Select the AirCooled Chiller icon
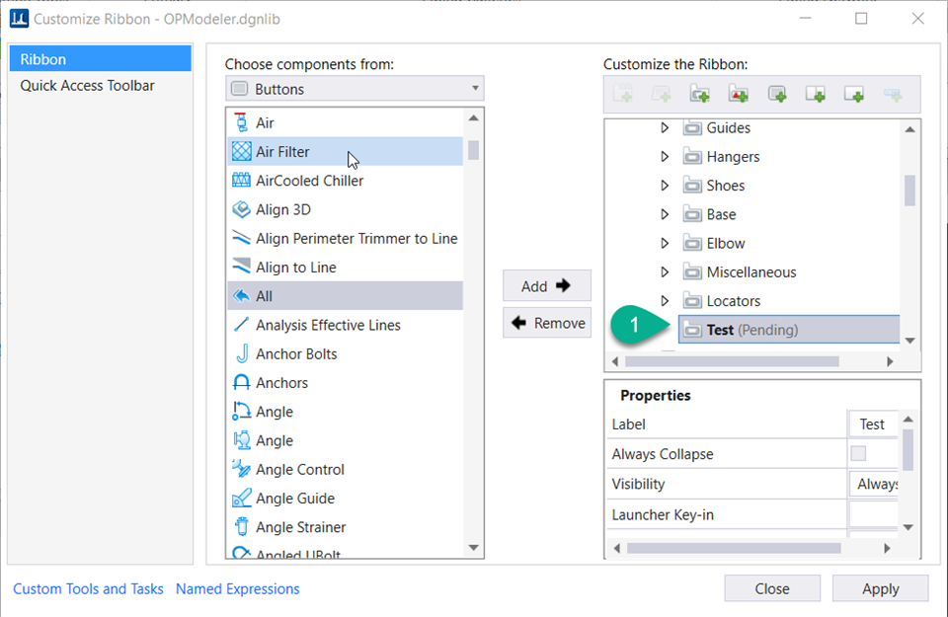The width and height of the screenshot is (948, 617). [241, 181]
